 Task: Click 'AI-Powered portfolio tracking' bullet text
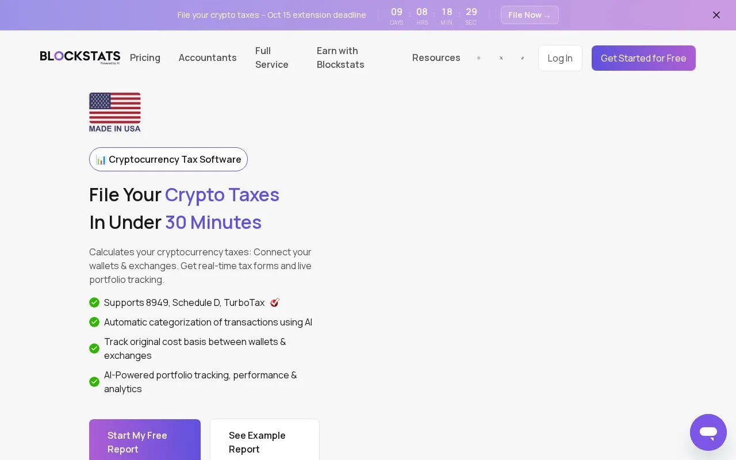click(200, 382)
